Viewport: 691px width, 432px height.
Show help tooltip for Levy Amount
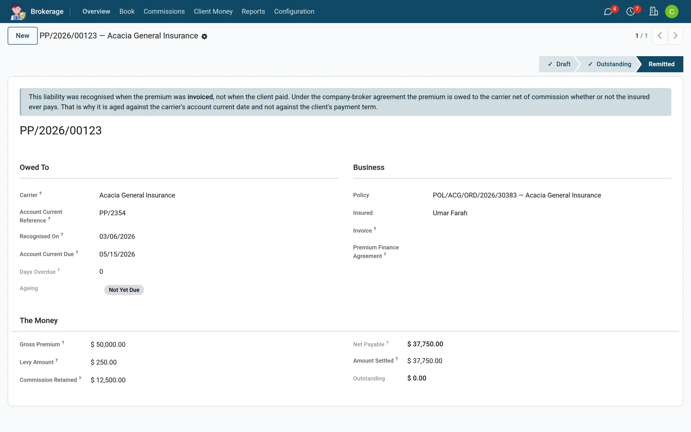click(x=57, y=360)
